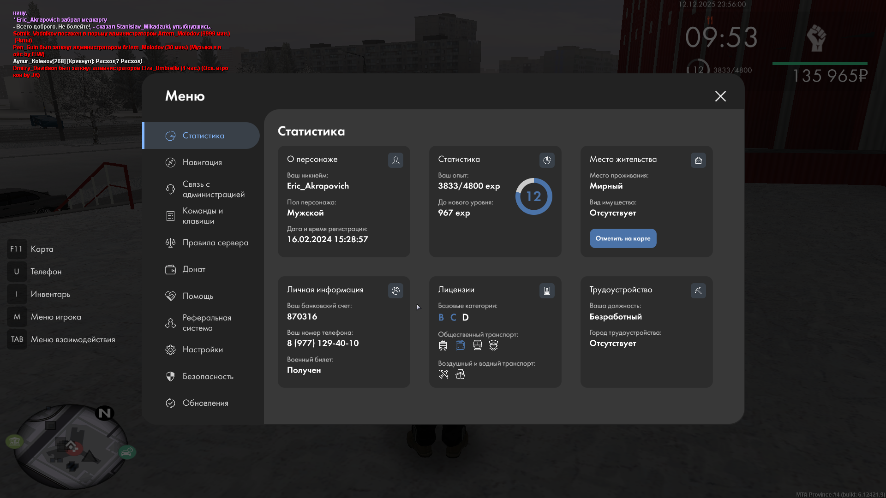This screenshot has height=498, width=886.
Task: Click the airplane license icon
Action: point(443,374)
